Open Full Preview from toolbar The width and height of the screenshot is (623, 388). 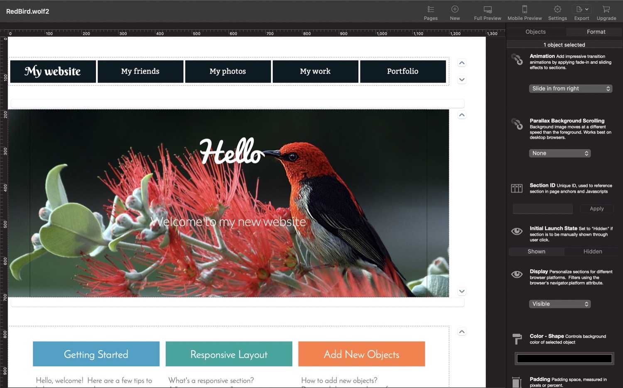488,10
